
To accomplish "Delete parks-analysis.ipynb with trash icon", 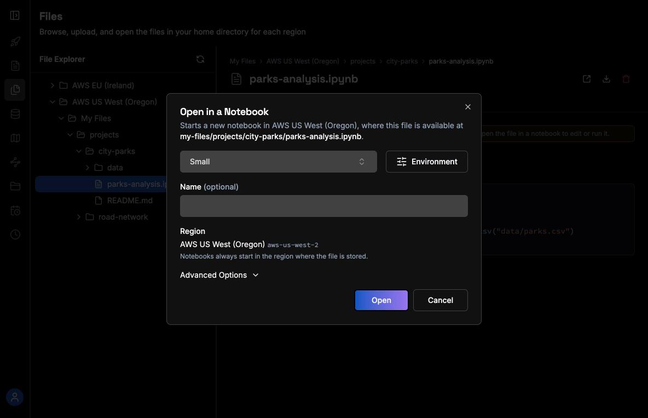I will click(626, 79).
